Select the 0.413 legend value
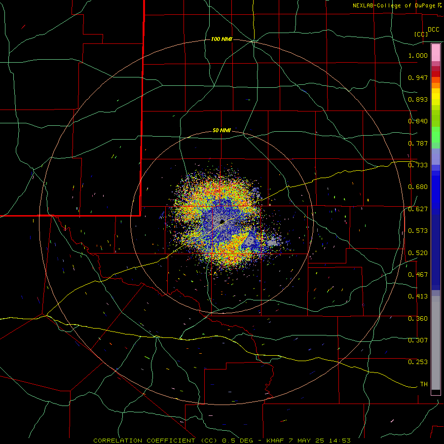The image size is (444, 444). click(418, 296)
